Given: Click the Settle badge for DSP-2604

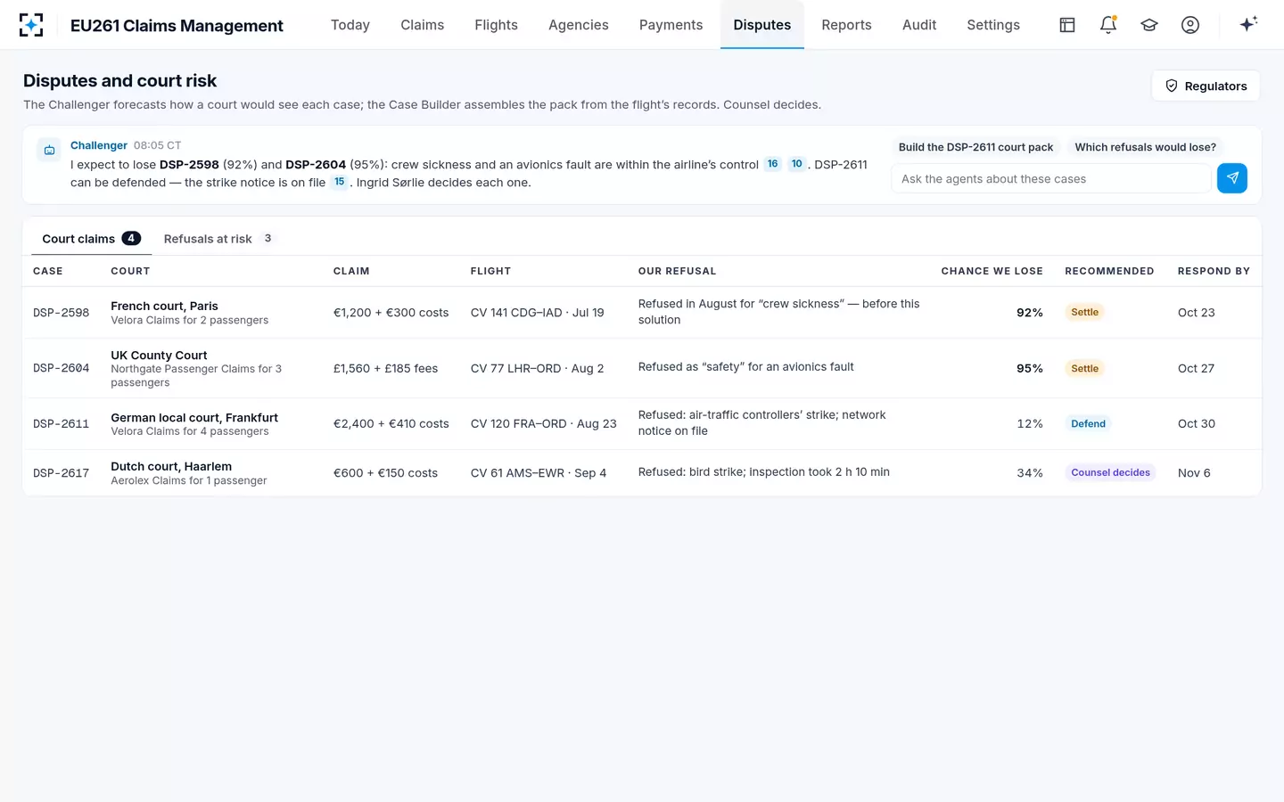Looking at the screenshot, I should [1084, 368].
